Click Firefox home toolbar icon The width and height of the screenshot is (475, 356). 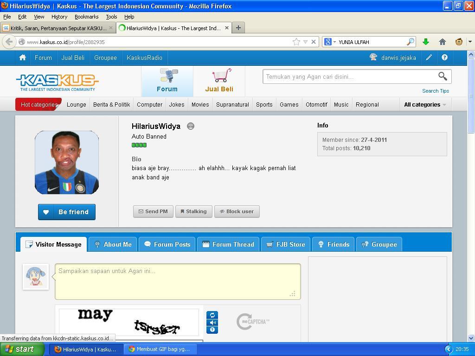[x=442, y=42]
